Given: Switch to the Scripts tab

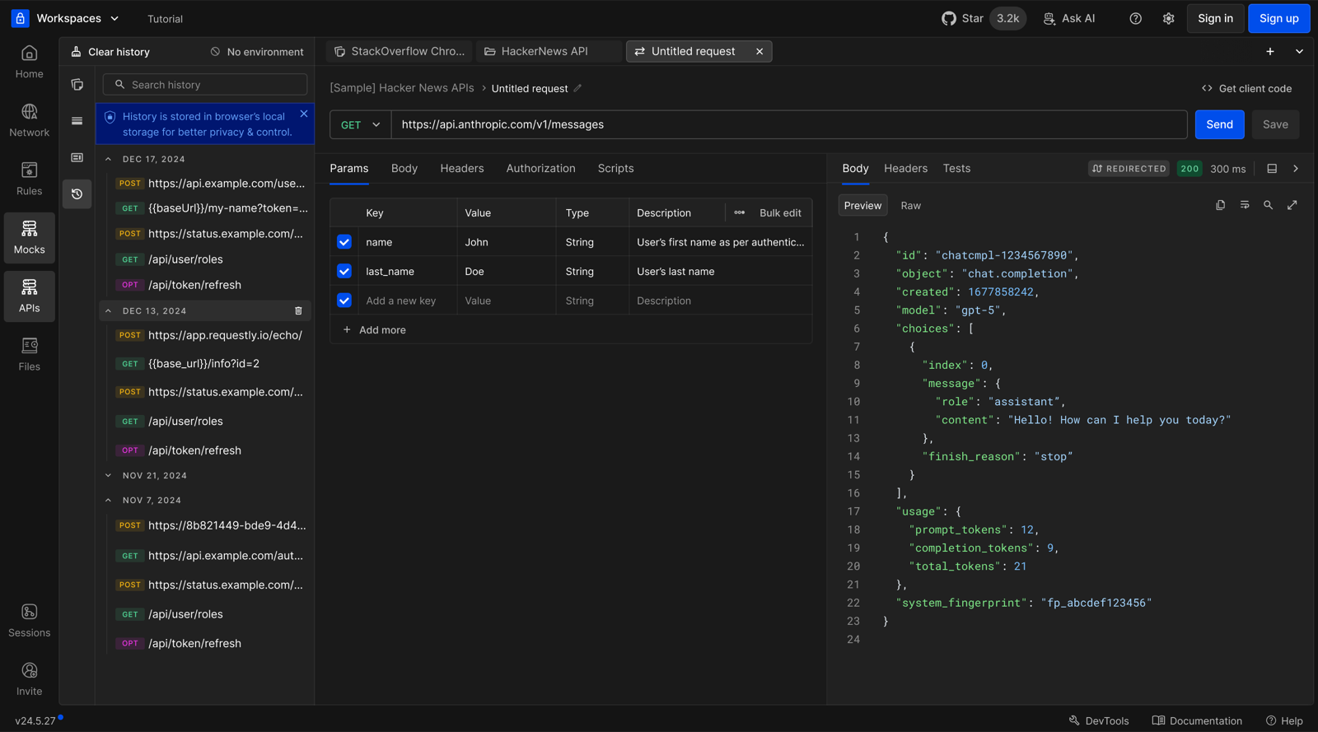Looking at the screenshot, I should (x=615, y=168).
